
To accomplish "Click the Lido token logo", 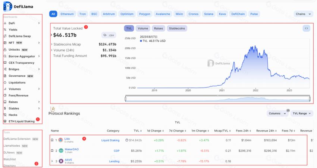I will (60, 140).
